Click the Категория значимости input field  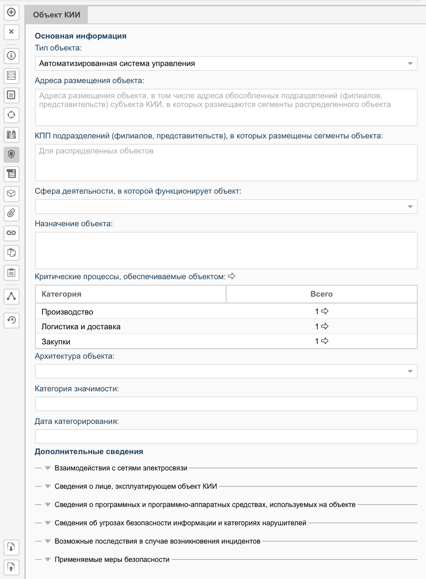[x=226, y=404]
